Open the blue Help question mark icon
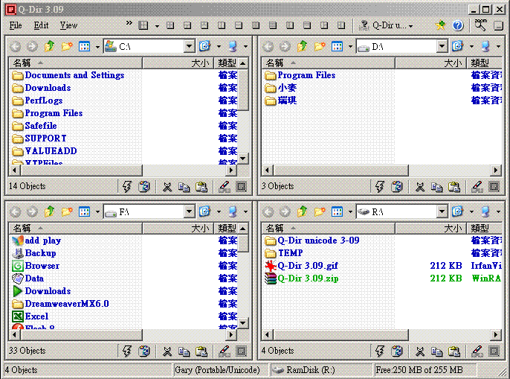510x379 pixels. click(x=458, y=25)
